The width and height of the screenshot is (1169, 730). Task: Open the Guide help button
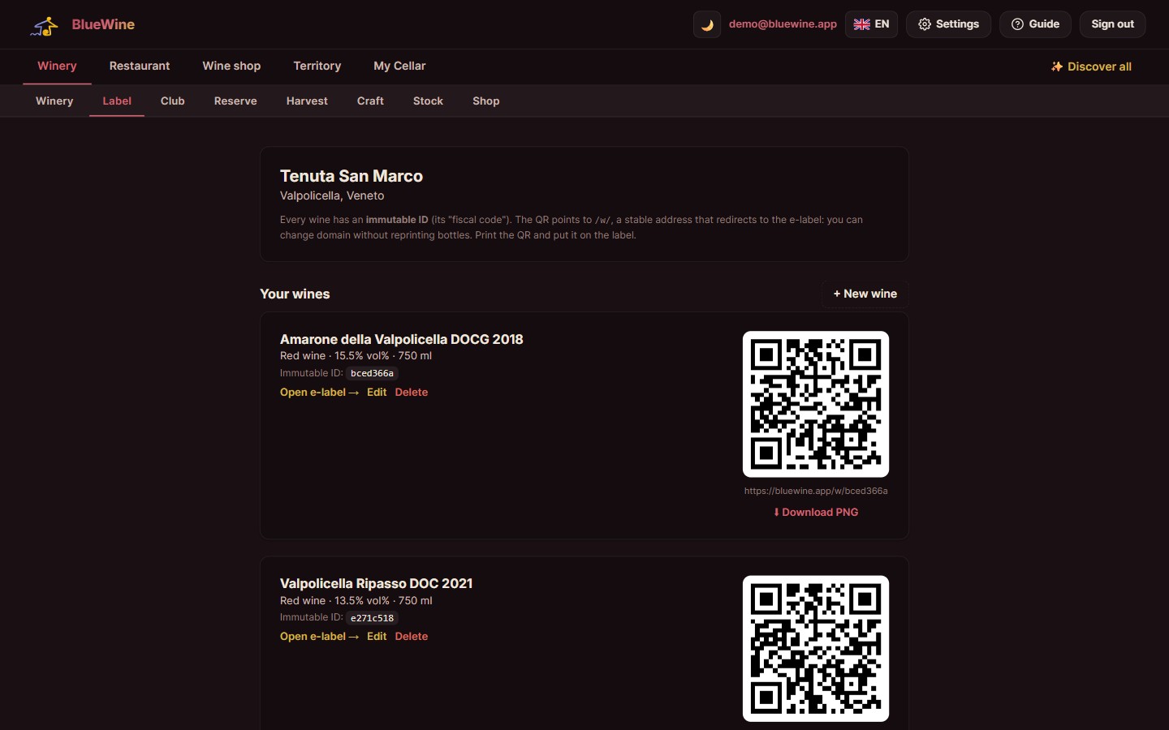point(1035,24)
